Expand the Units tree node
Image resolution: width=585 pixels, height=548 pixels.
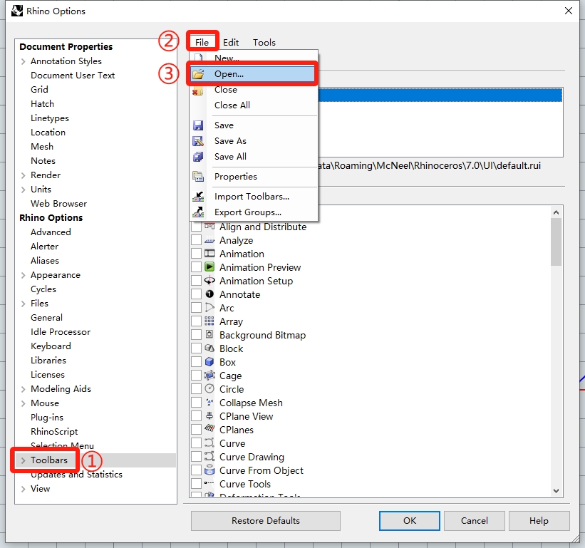[x=23, y=190]
